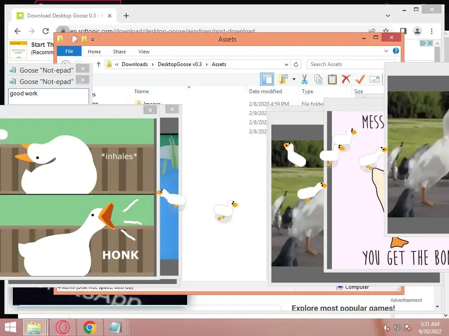Open the View ribbon tab
The image size is (449, 336).
(144, 52)
